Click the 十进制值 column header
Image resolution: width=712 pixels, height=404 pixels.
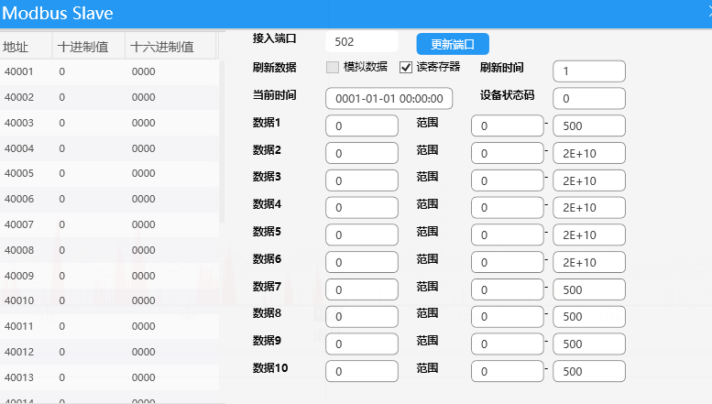[x=89, y=47]
